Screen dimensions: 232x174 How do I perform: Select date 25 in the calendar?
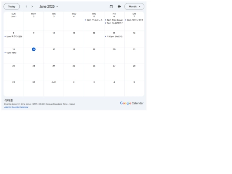(74, 66)
